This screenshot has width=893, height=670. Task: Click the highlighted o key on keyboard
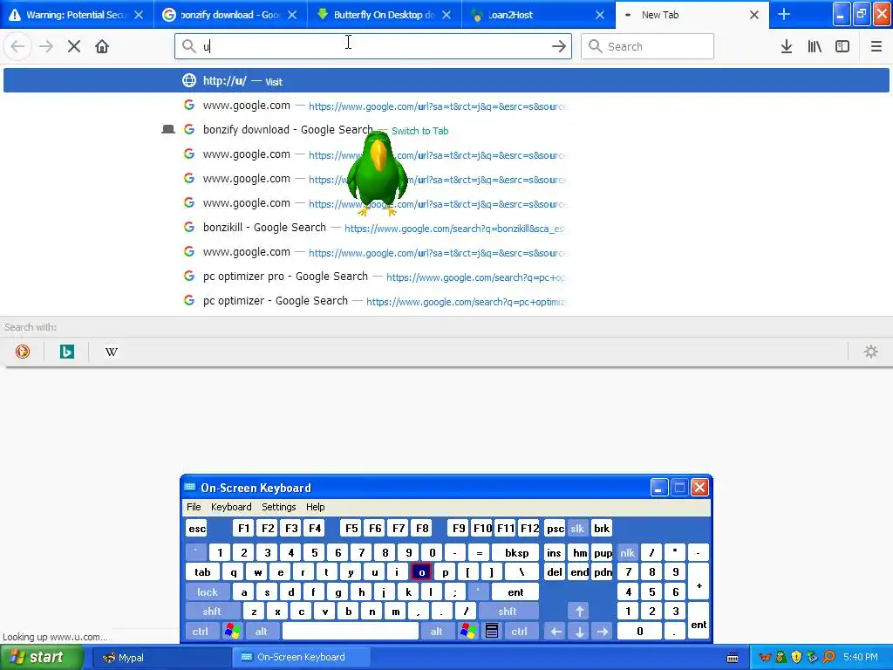pos(421,572)
